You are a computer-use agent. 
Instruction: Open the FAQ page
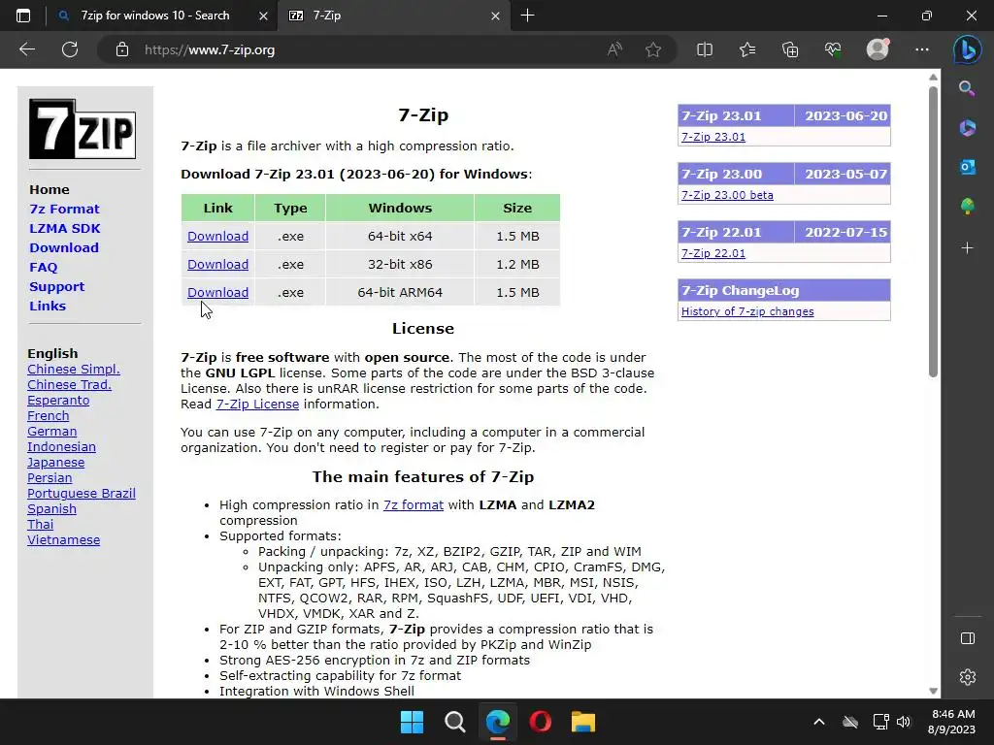click(43, 268)
